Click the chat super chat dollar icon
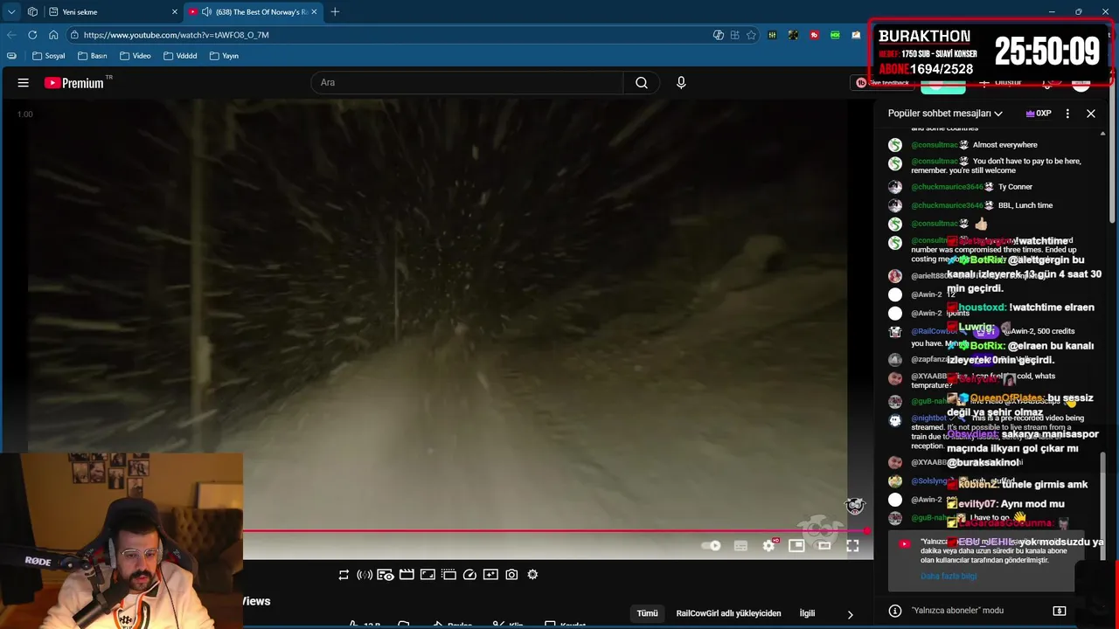1119x629 pixels. 1060,611
